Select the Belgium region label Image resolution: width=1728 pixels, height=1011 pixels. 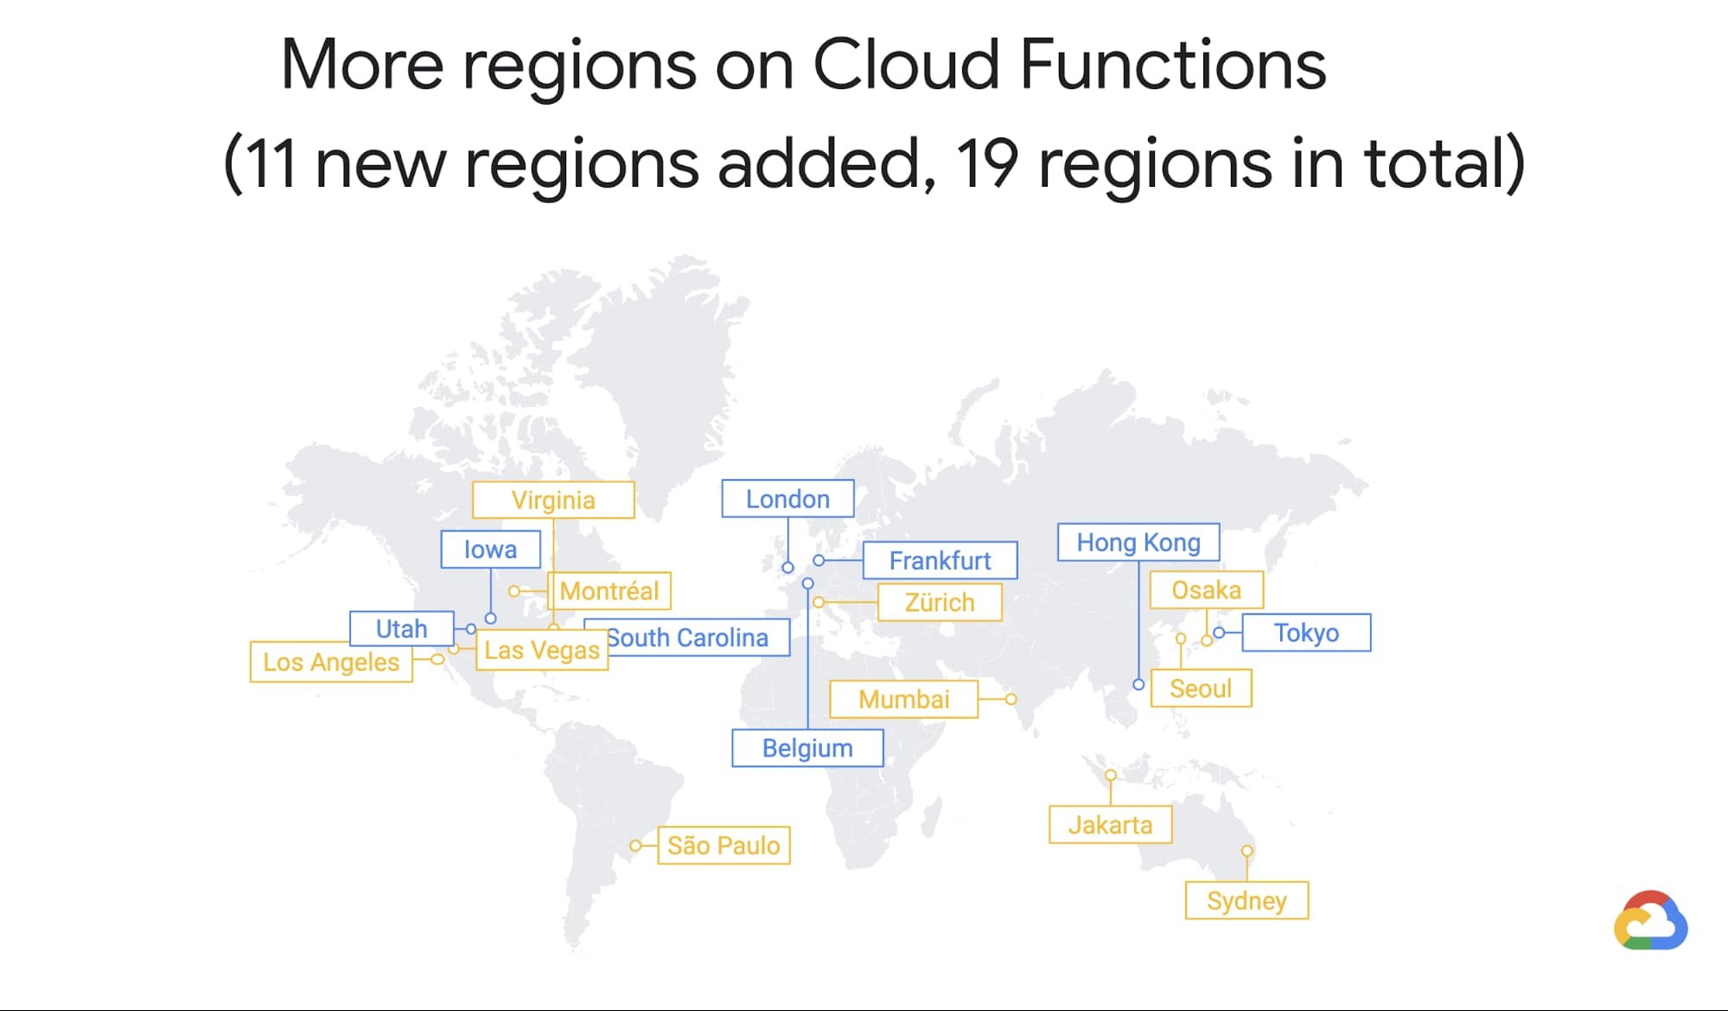coord(806,747)
